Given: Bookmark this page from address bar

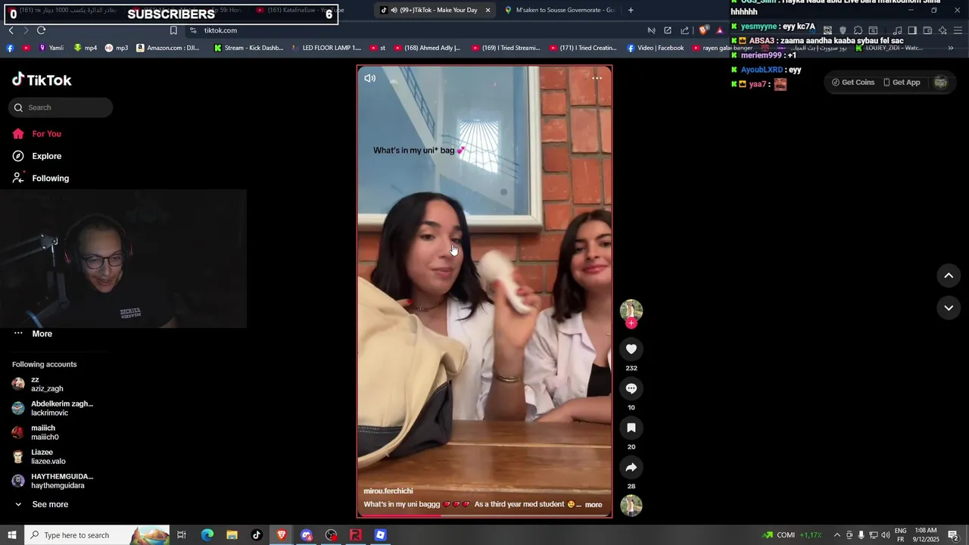Looking at the screenshot, I should coord(173,30).
